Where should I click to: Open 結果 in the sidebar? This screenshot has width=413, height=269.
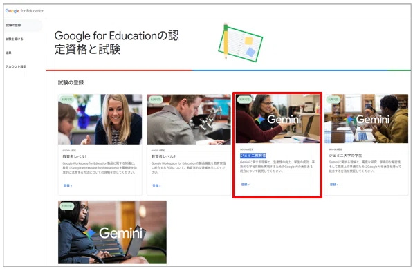tap(8, 53)
